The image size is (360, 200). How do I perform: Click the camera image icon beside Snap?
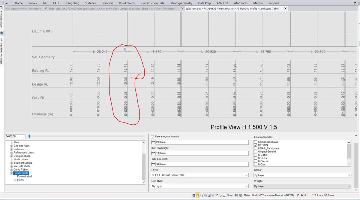(236, 195)
